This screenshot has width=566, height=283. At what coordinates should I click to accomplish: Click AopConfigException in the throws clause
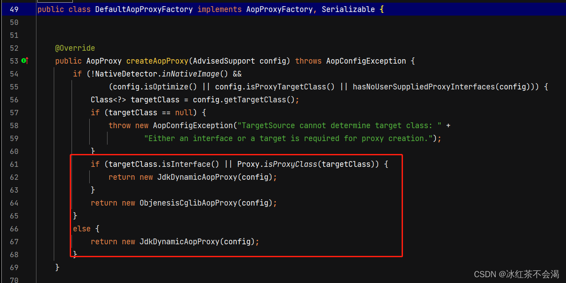pyautogui.click(x=366, y=61)
